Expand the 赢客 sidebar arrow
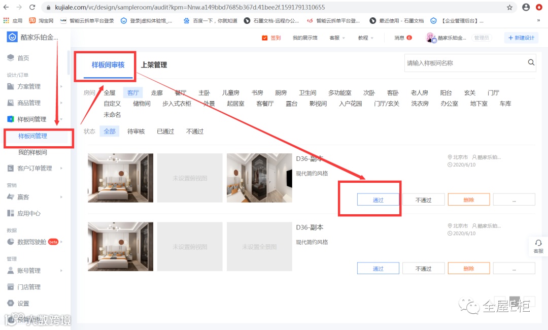This screenshot has height=330, width=548. (x=61, y=197)
